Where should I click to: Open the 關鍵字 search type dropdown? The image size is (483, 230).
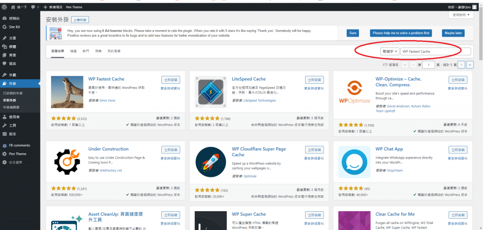click(x=390, y=51)
